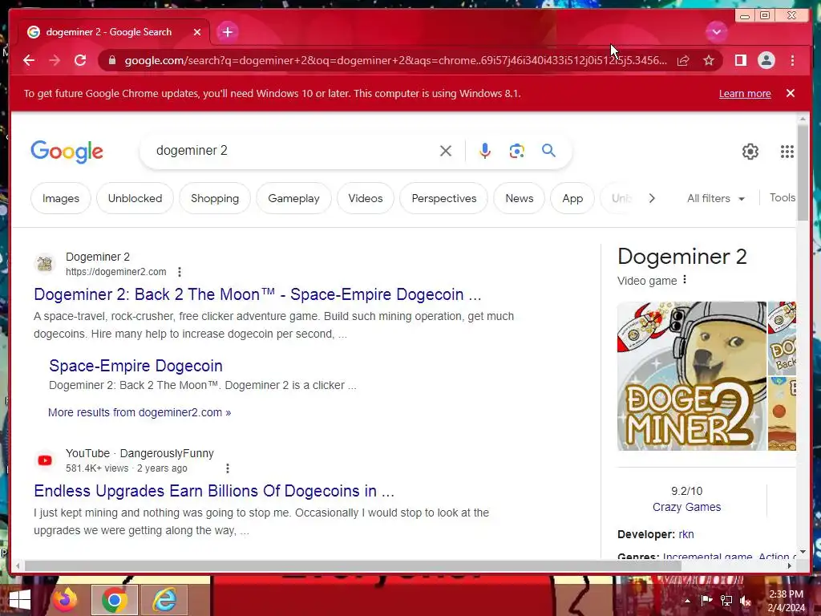Open the Chrome profile avatar

tap(766, 60)
